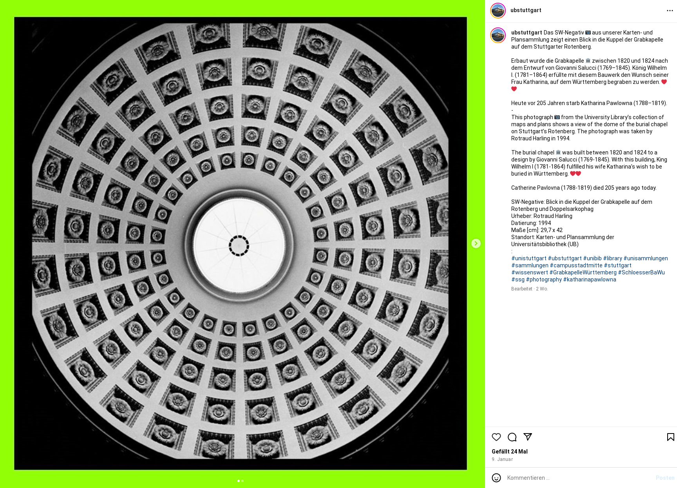The width and height of the screenshot is (677, 488).
Task: Click 'Urheber: Rotraud Harling' text
Action: click(x=541, y=216)
